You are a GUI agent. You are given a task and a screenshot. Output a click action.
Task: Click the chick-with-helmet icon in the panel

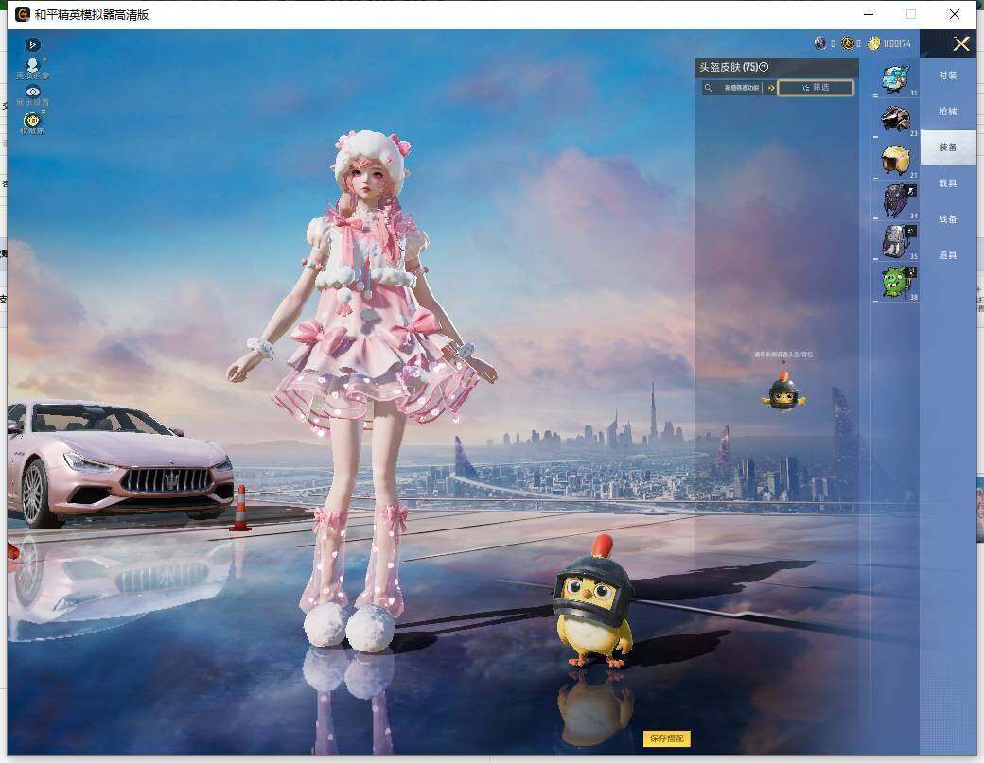pyautogui.click(x=783, y=391)
